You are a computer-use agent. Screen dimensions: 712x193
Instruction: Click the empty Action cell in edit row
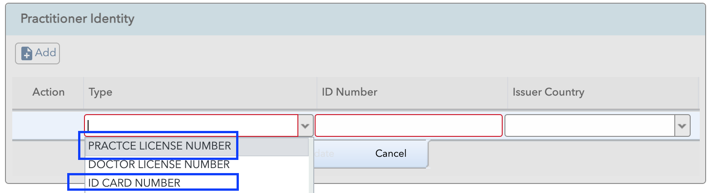point(48,125)
